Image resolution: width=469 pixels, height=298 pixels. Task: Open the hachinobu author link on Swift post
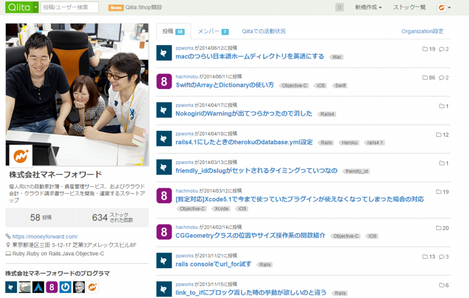[x=187, y=77]
